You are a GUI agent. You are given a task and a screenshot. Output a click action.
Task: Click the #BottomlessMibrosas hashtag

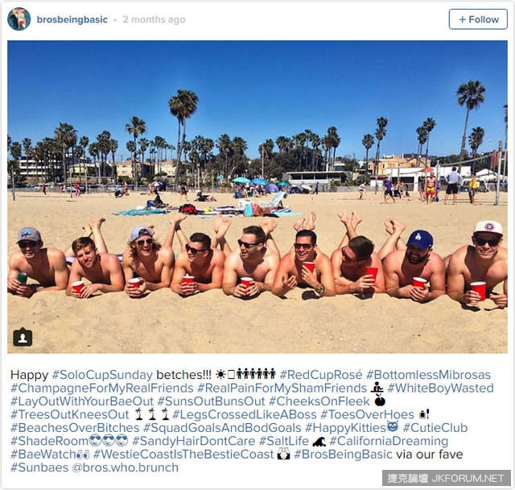[x=428, y=375]
